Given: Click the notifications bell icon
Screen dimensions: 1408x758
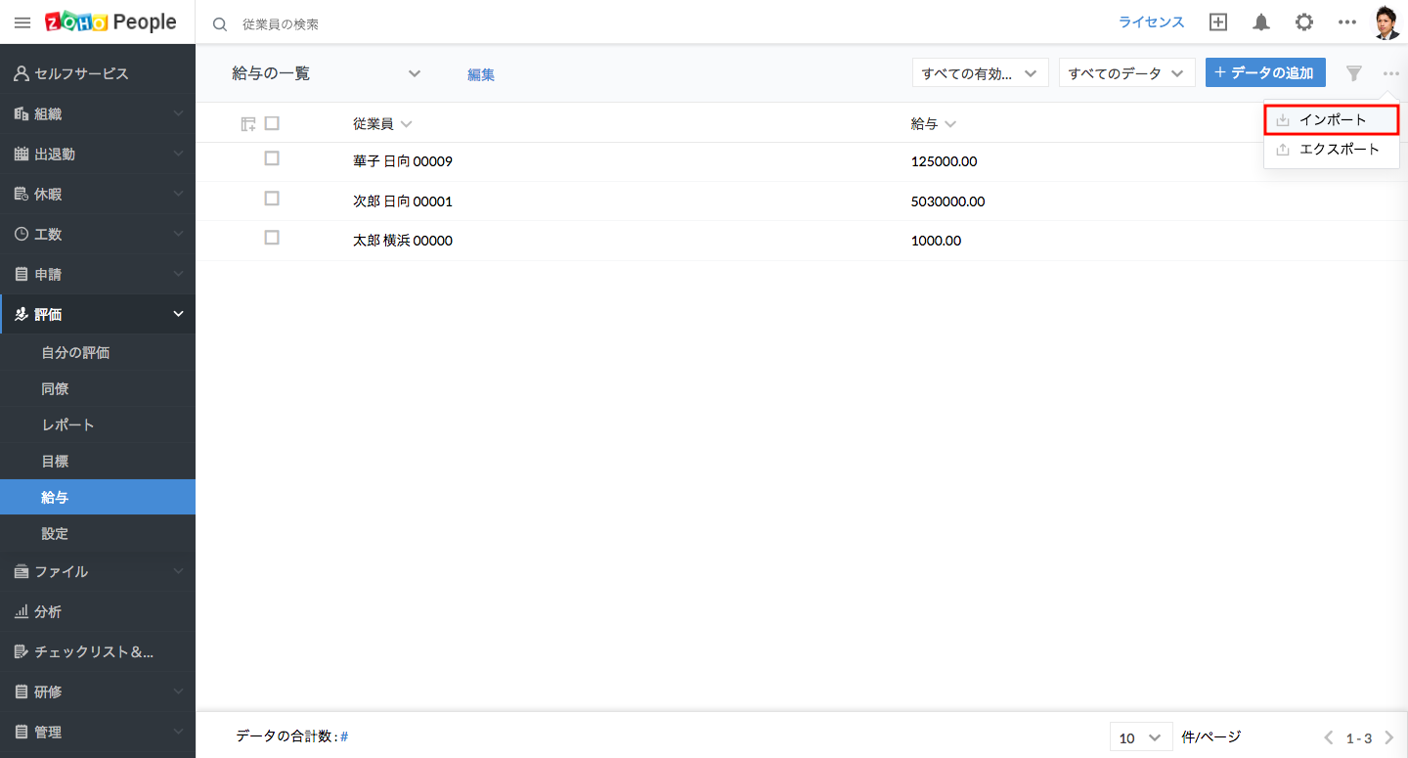Looking at the screenshot, I should point(1261,22).
